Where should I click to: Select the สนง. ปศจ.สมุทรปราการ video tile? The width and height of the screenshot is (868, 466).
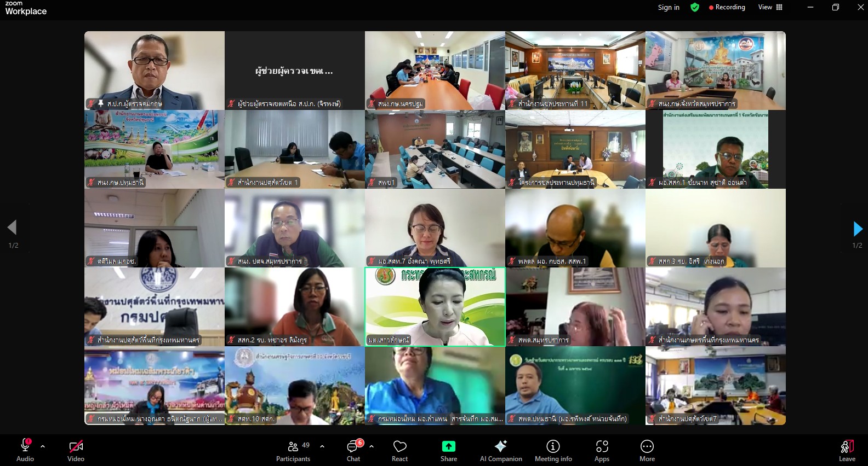pos(295,228)
